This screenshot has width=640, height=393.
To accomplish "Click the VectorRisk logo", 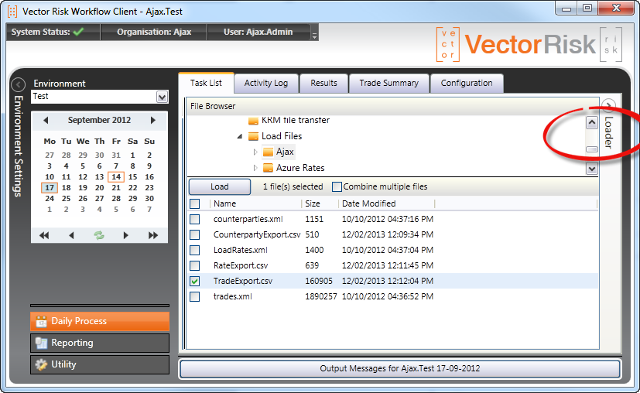I will click(529, 44).
